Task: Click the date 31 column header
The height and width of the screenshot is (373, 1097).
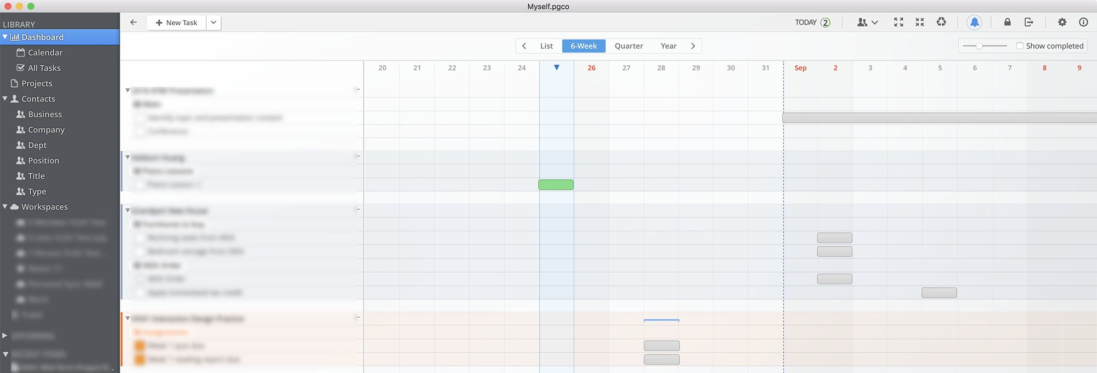Action: pos(766,68)
